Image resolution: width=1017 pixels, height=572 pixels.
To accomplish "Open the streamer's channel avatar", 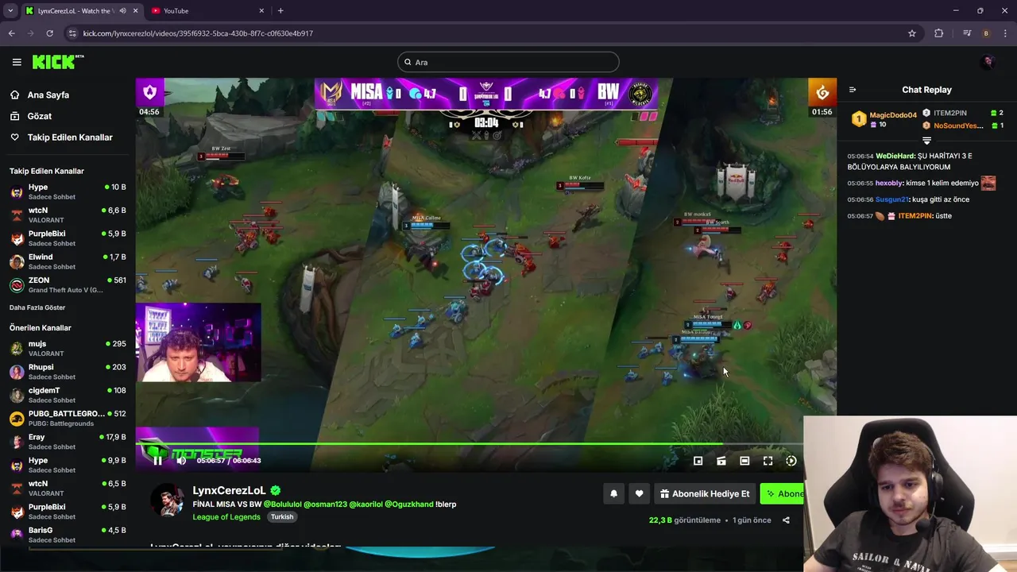I will [x=168, y=500].
